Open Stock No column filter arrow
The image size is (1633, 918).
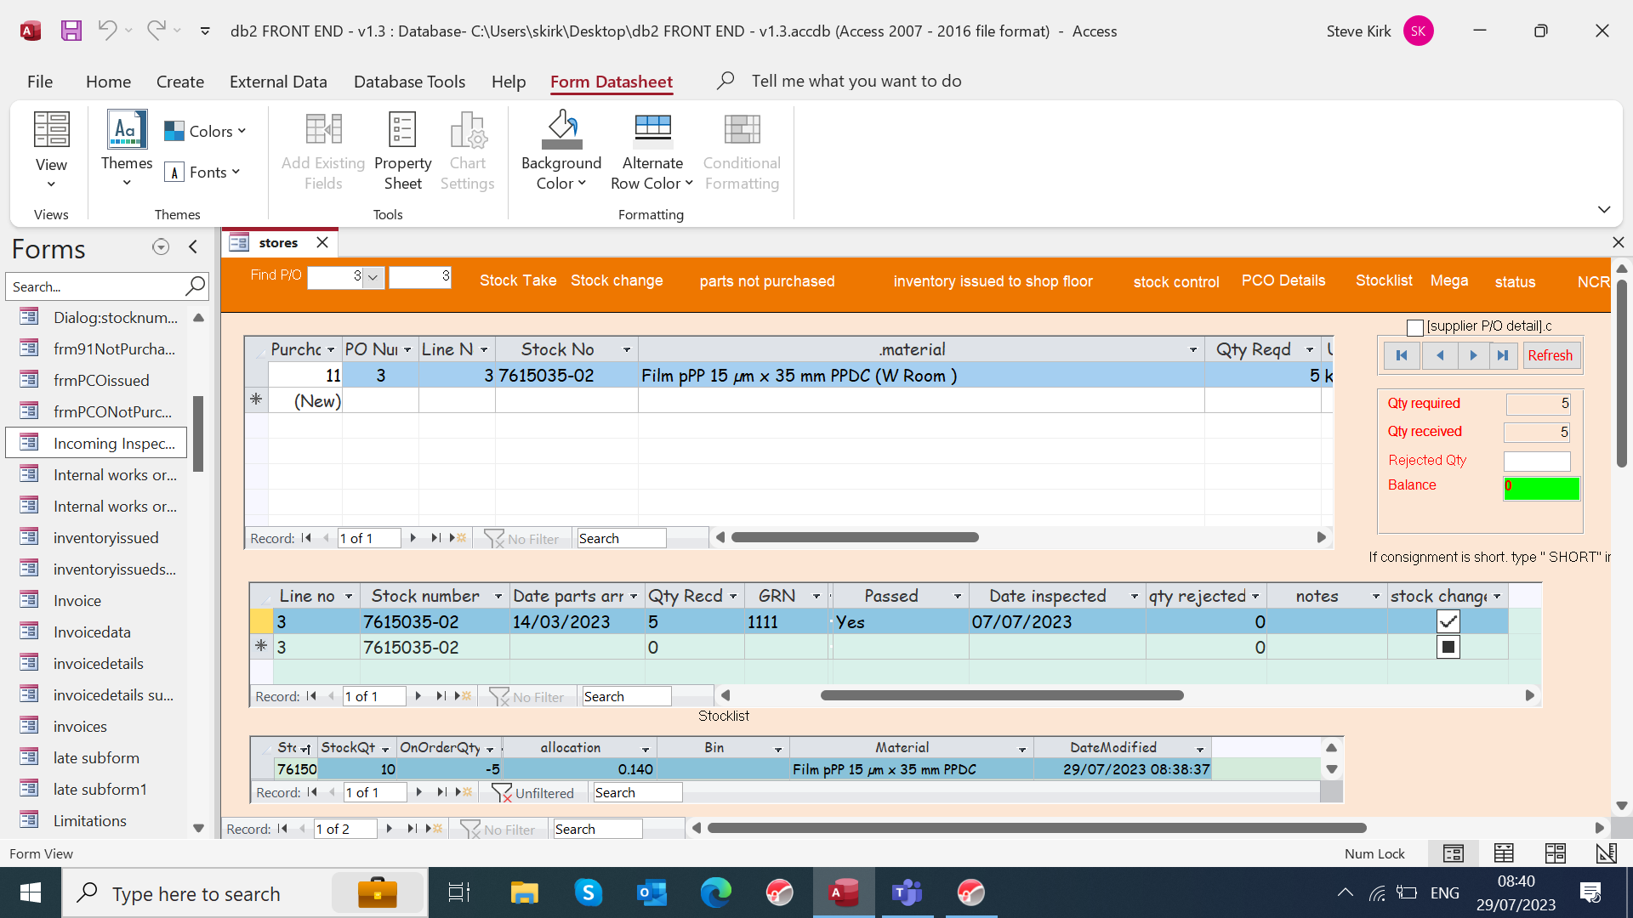coord(627,350)
